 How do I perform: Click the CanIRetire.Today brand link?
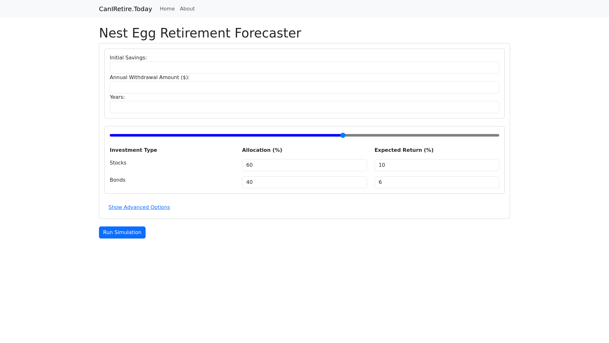tap(125, 9)
